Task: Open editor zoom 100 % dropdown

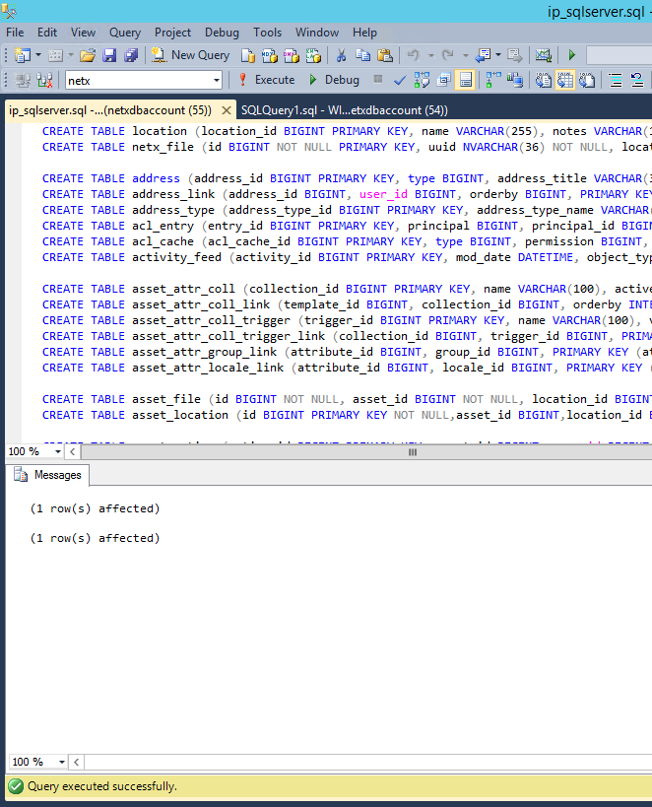Action: click(59, 451)
